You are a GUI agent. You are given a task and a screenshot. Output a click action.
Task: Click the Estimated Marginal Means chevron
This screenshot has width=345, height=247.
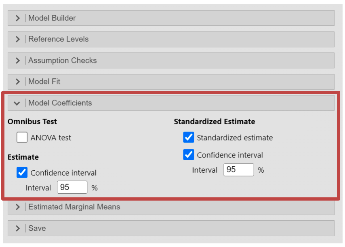coord(17,207)
